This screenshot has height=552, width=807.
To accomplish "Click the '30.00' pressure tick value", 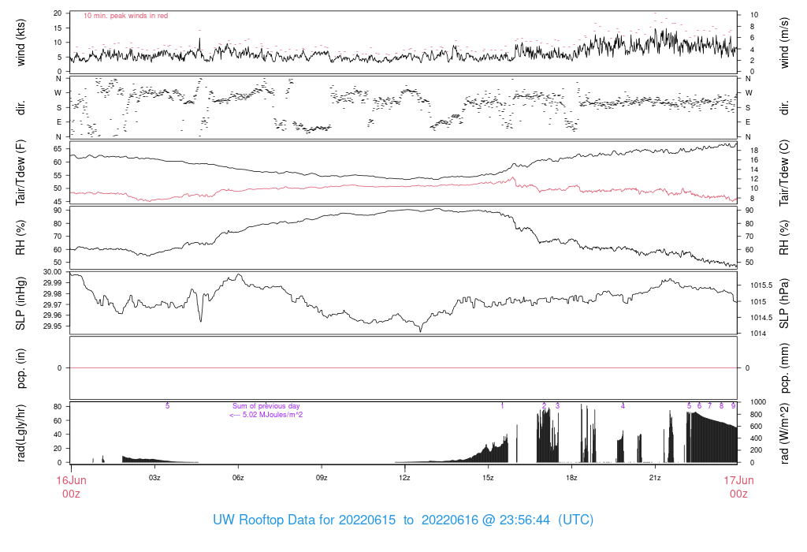I will [53, 272].
